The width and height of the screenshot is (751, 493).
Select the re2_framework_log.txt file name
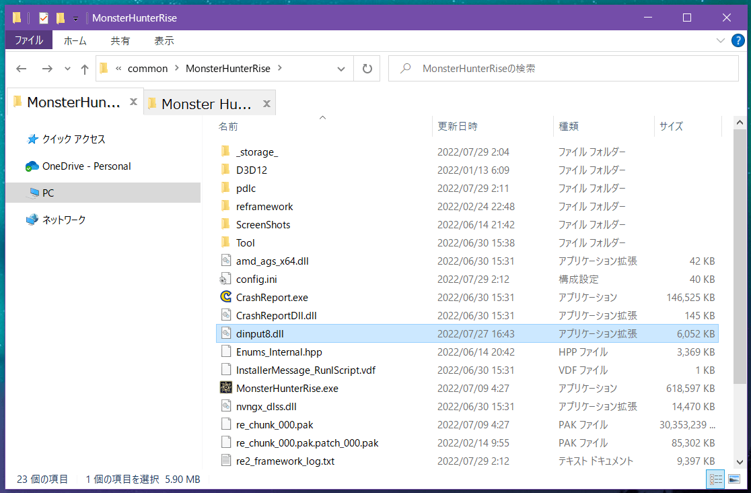(x=285, y=461)
